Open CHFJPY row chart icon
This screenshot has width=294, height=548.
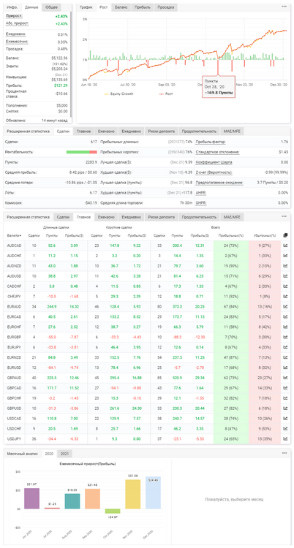(x=285, y=297)
